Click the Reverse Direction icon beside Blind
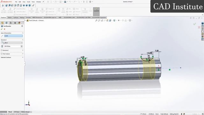Viewport: 204px width, 115px height. point(3,43)
